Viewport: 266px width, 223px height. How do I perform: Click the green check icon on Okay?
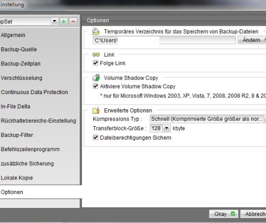233,214
